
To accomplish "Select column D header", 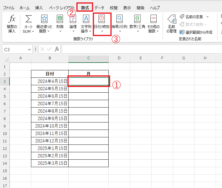I will (119, 58).
